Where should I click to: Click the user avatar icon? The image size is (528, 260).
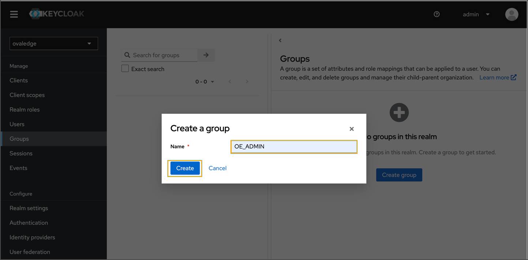point(511,14)
